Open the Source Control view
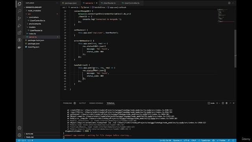 click(x=19, y=19)
